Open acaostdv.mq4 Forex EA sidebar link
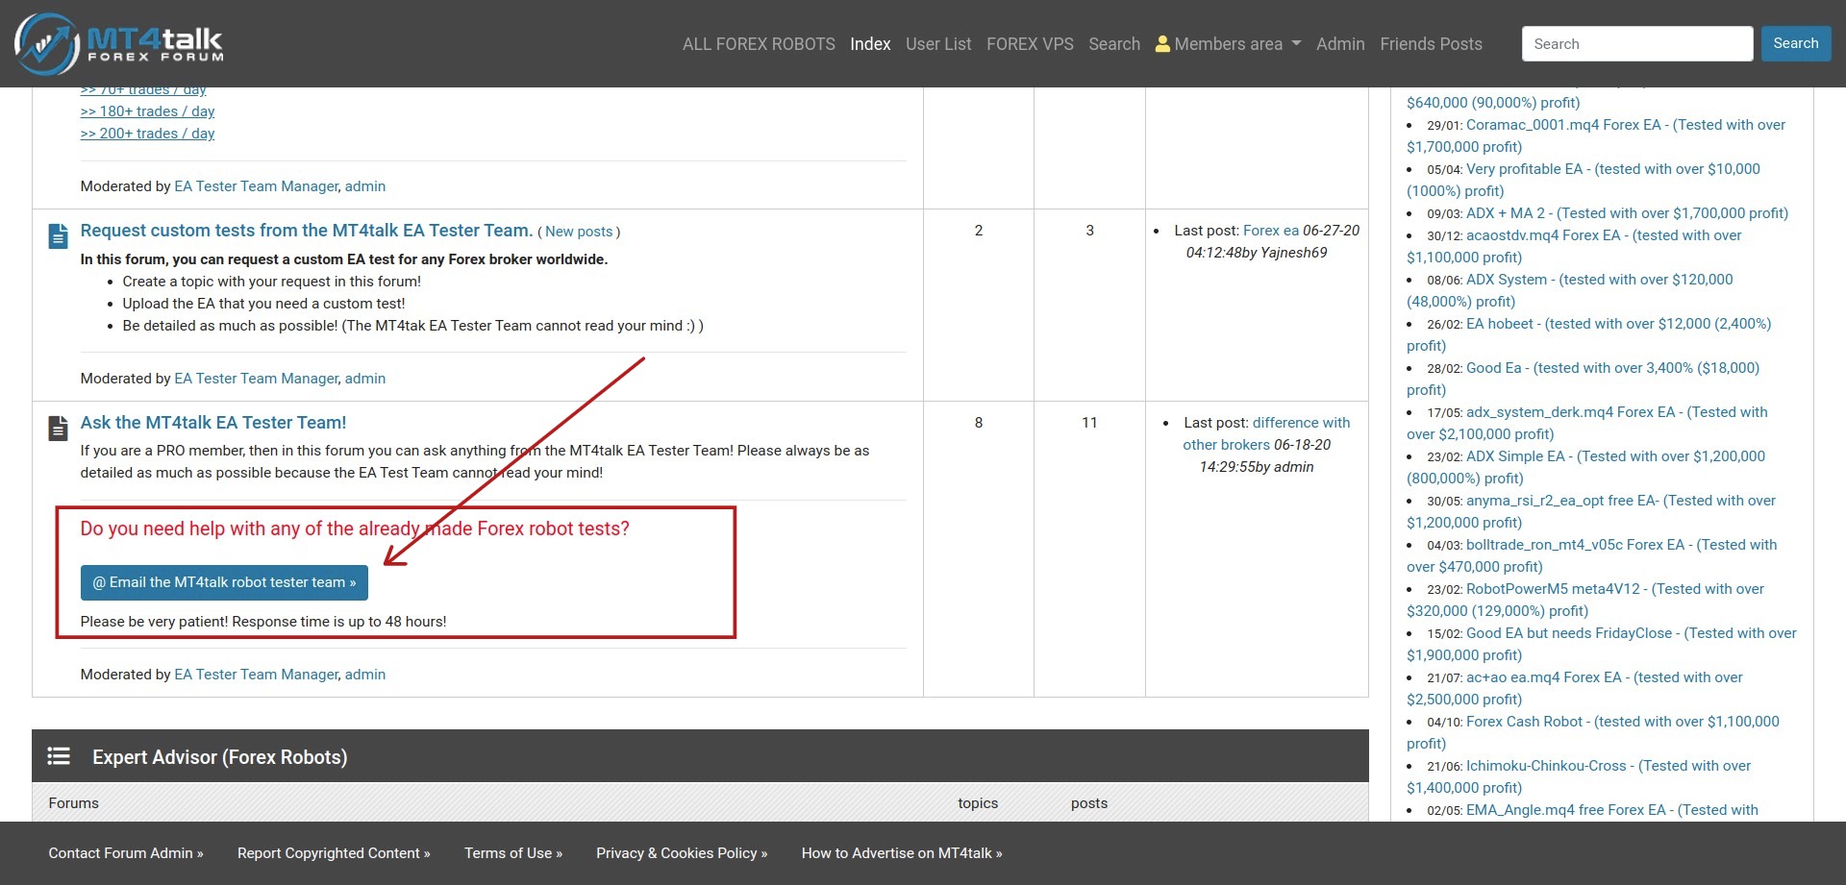The image size is (1846, 885). (x=1574, y=246)
